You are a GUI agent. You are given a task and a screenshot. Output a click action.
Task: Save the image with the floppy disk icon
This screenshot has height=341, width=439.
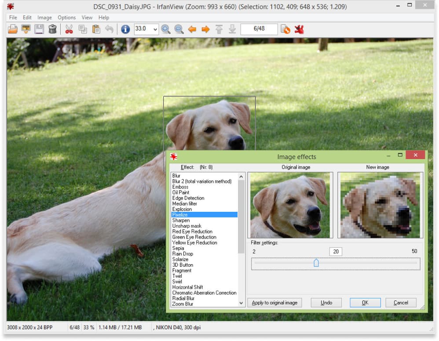tap(39, 29)
